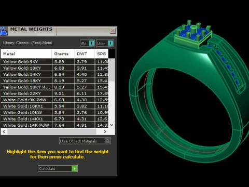Image resolution: width=249 pixels, height=187 pixels.
Task: Select the Yellow Gold:14KY row
Action: 54,74
